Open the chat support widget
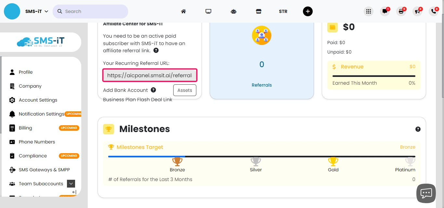The width and height of the screenshot is (444, 208). [x=426, y=193]
